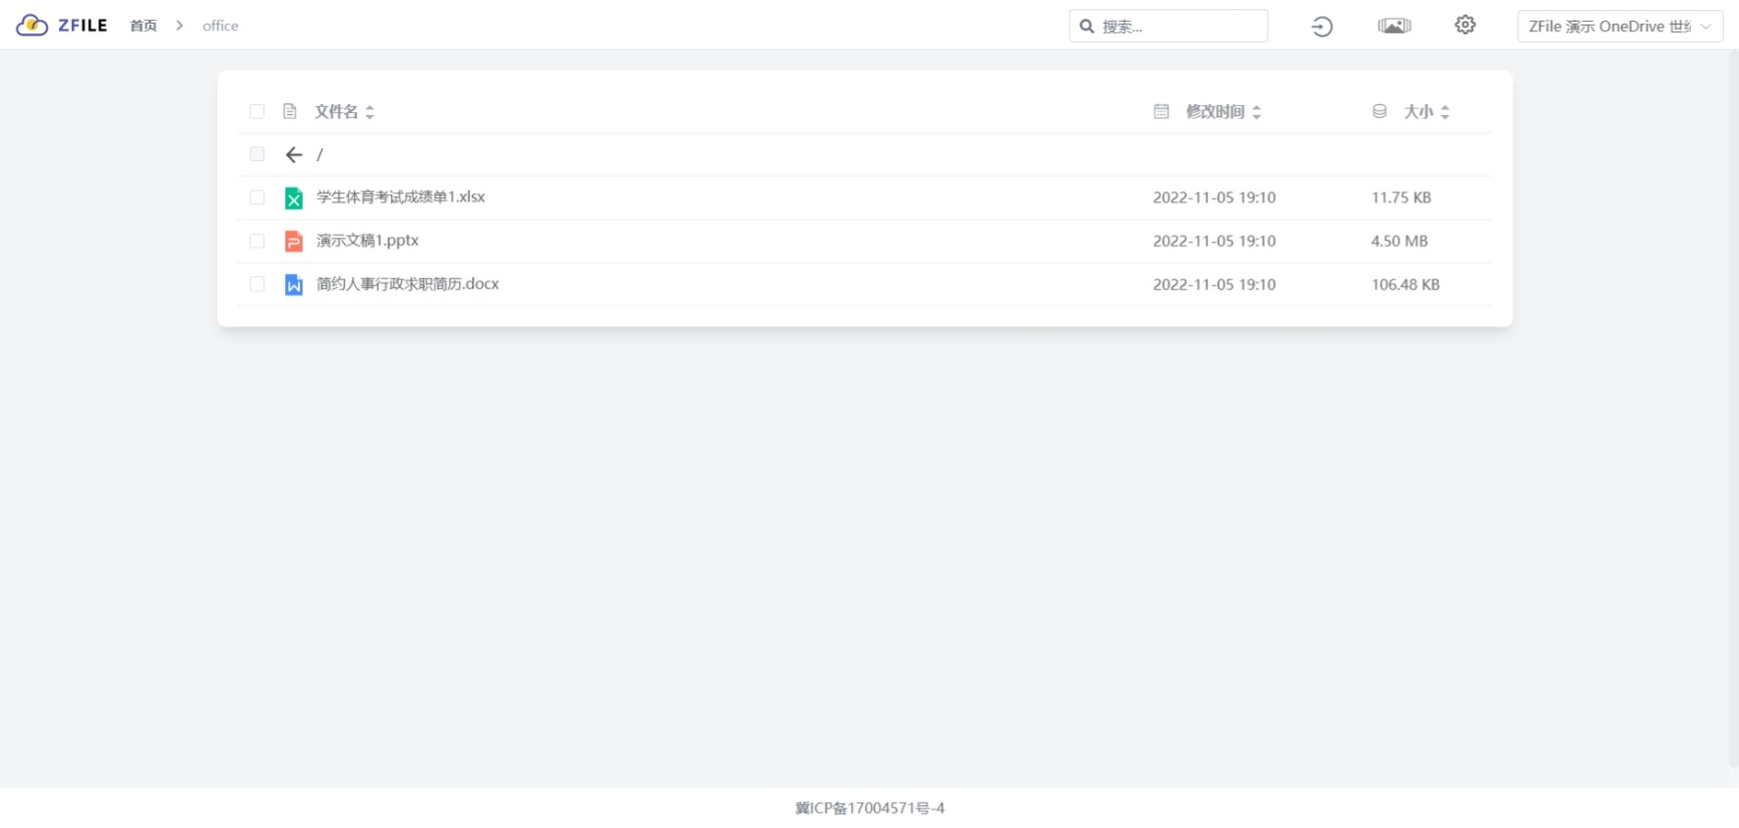Open the login arrow icon in header
Screen dimensions: 1739x828
[1322, 27]
